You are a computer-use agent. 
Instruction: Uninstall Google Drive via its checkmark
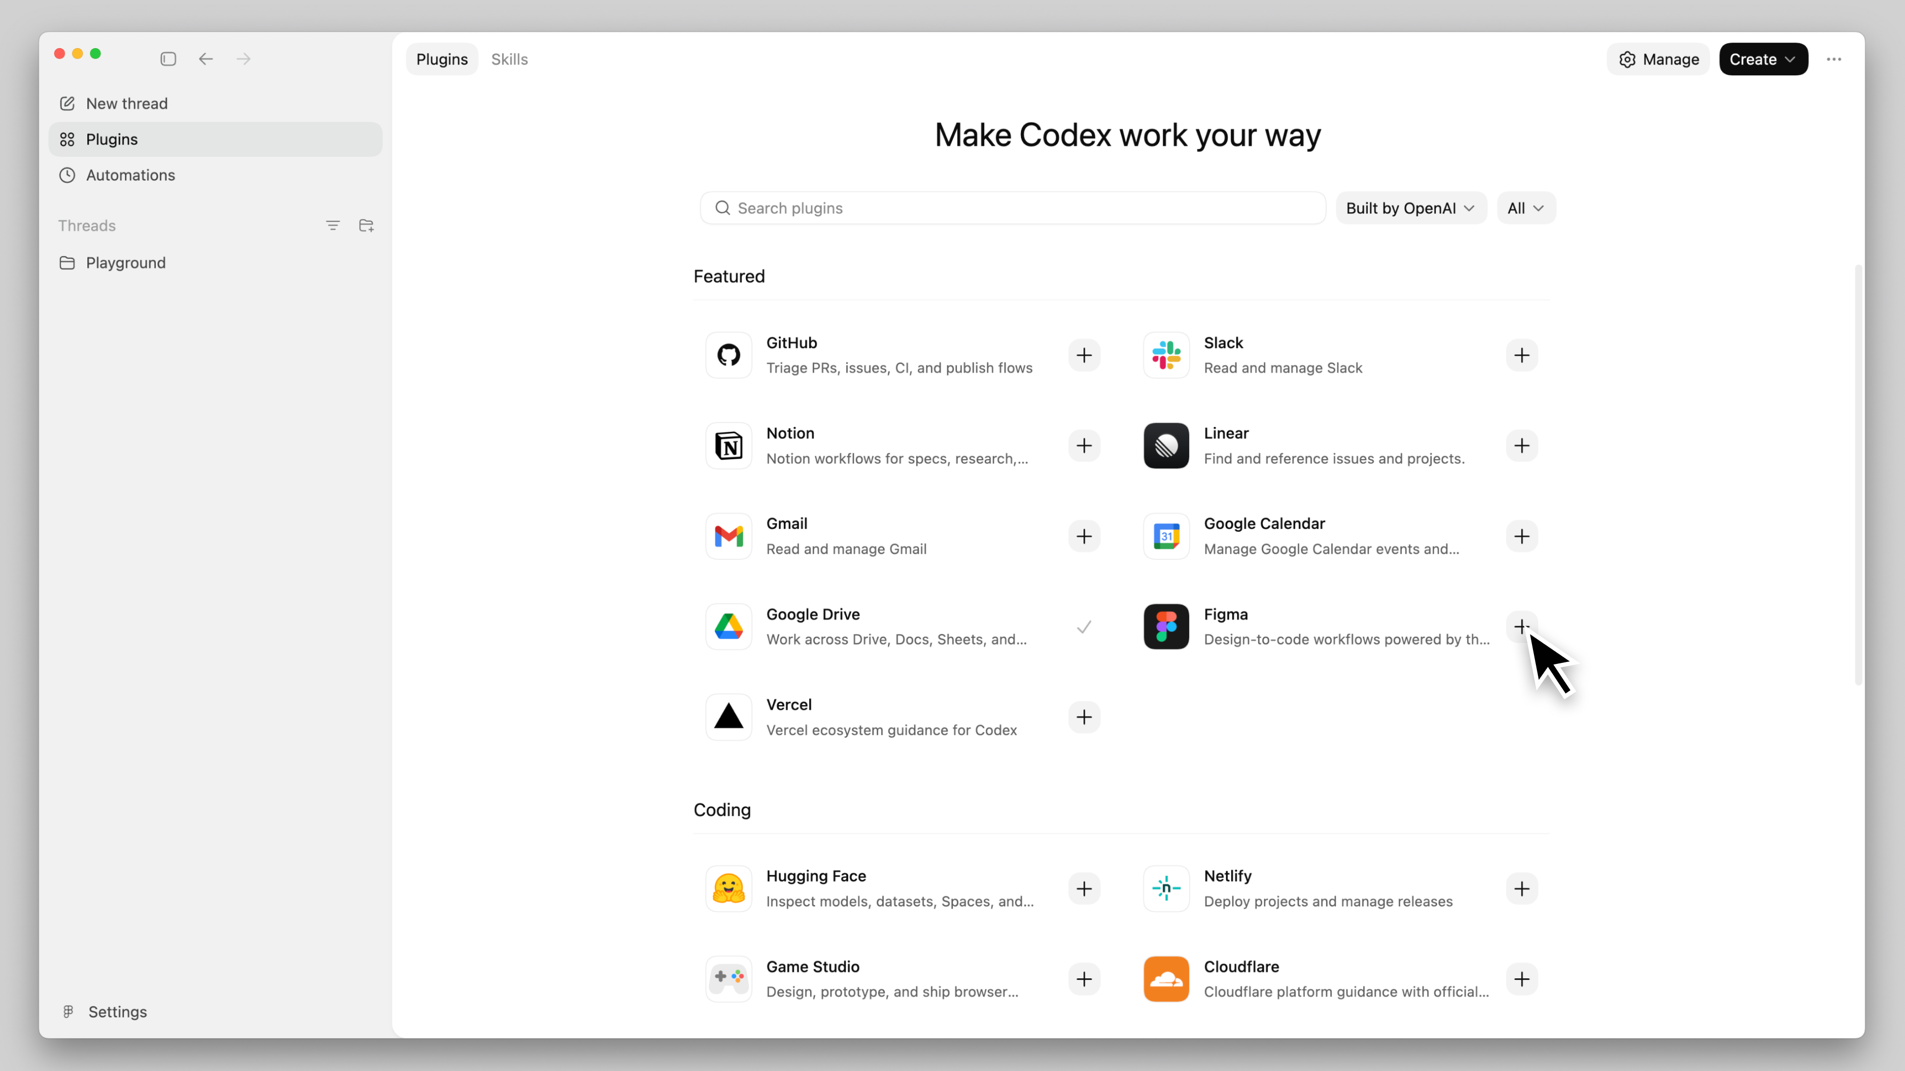coord(1084,627)
